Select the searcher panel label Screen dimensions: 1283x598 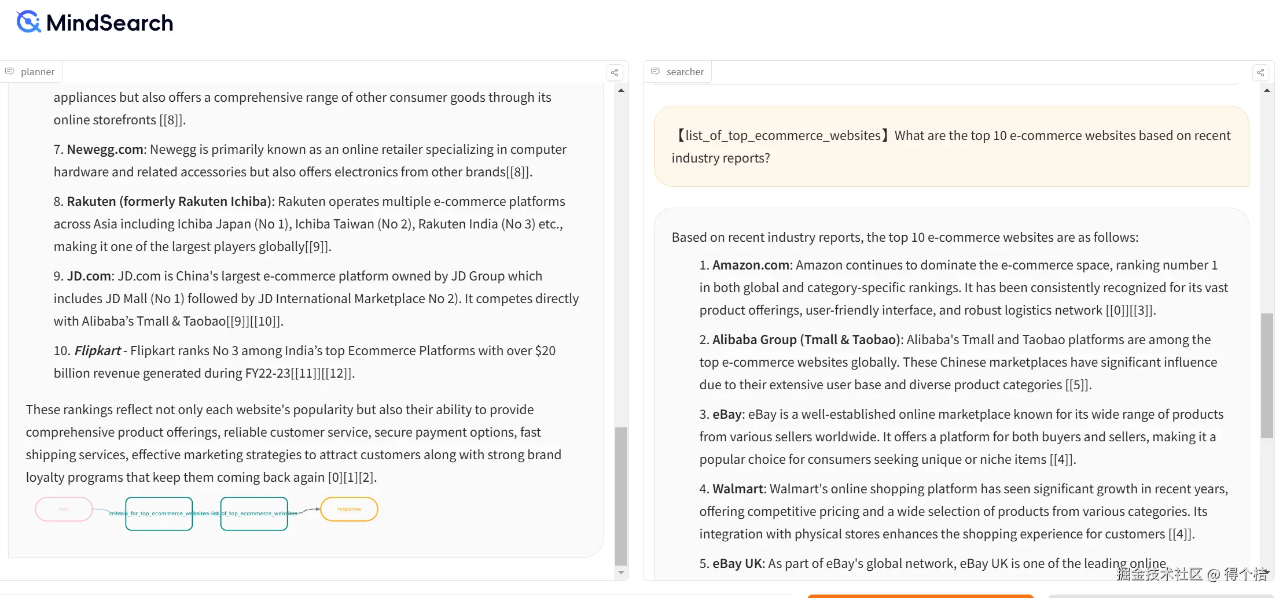(685, 72)
